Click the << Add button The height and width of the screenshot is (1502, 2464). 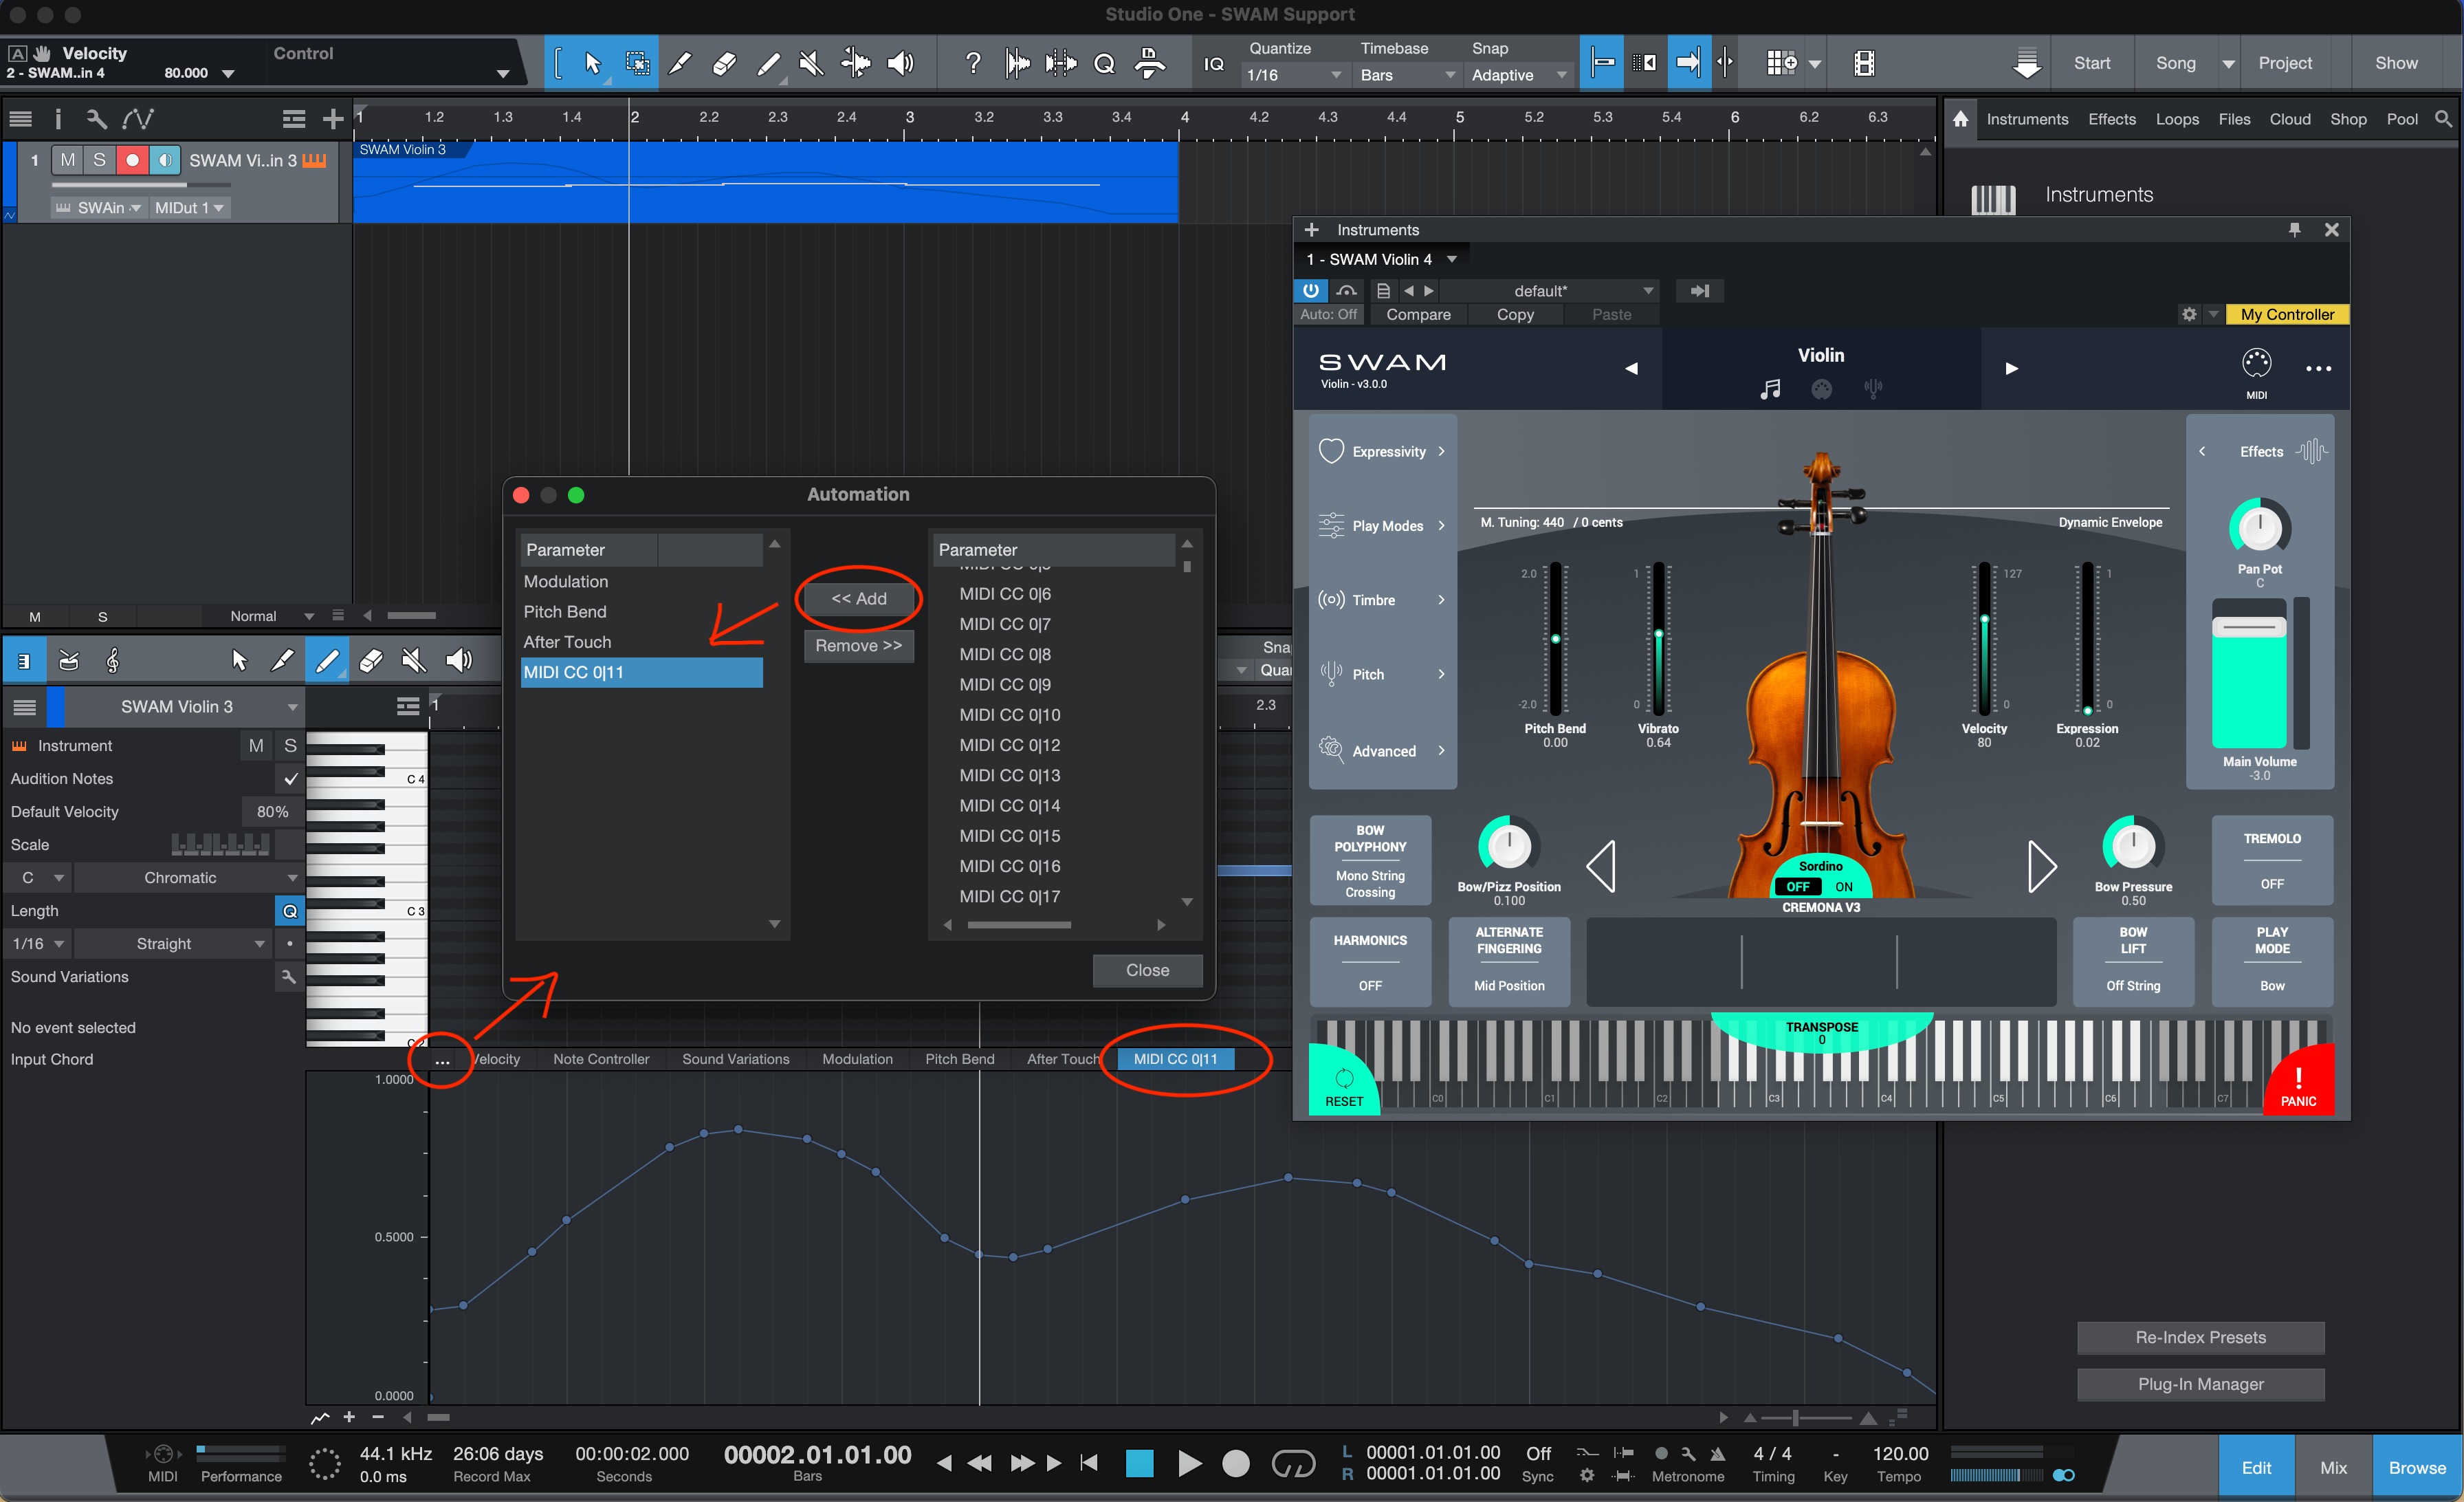[x=858, y=598]
